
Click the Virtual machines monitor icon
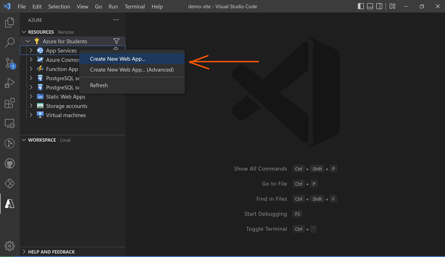40,115
